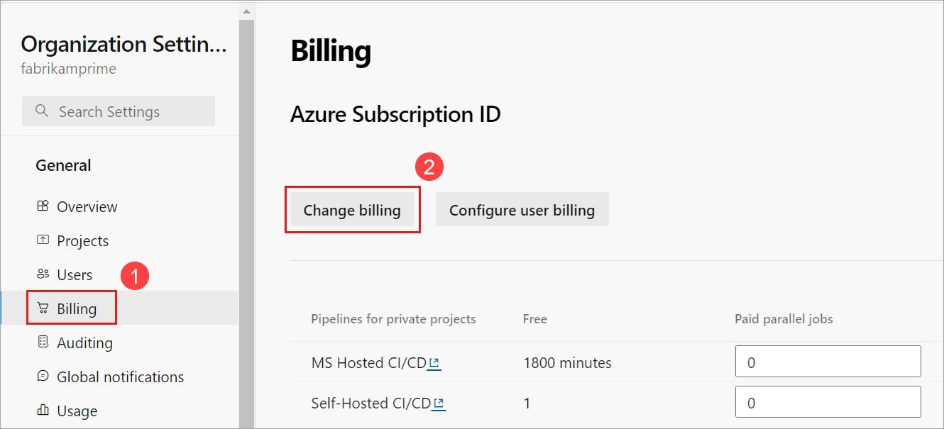
Task: Click the Projects icon in the sidebar
Action: click(43, 240)
